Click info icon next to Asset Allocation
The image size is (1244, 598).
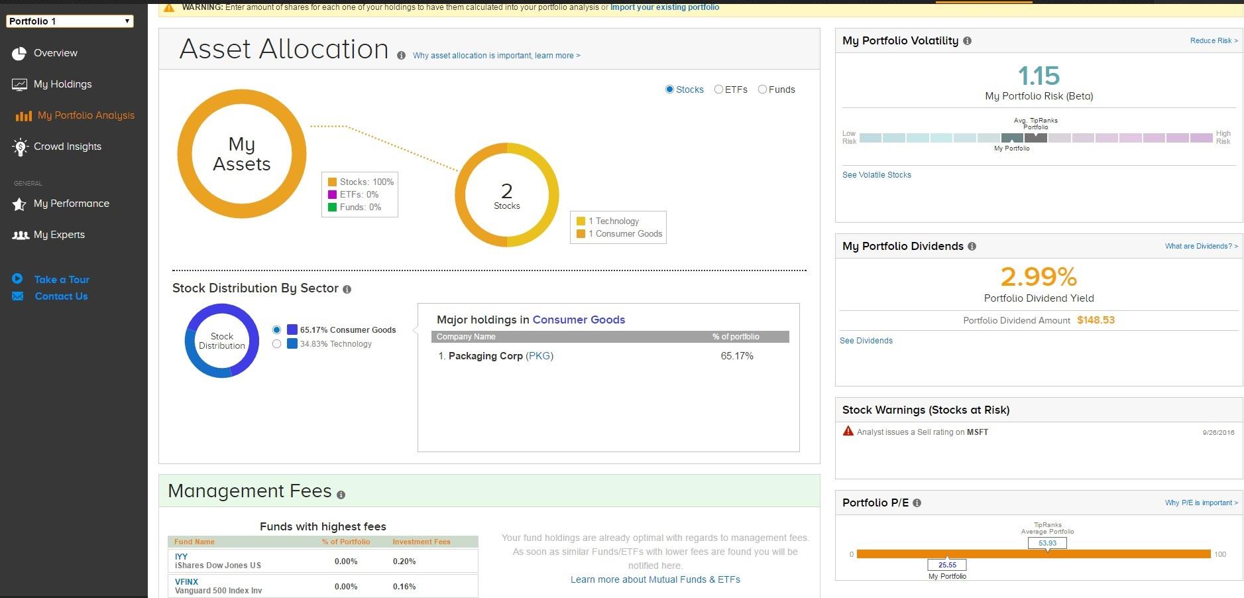tap(401, 56)
